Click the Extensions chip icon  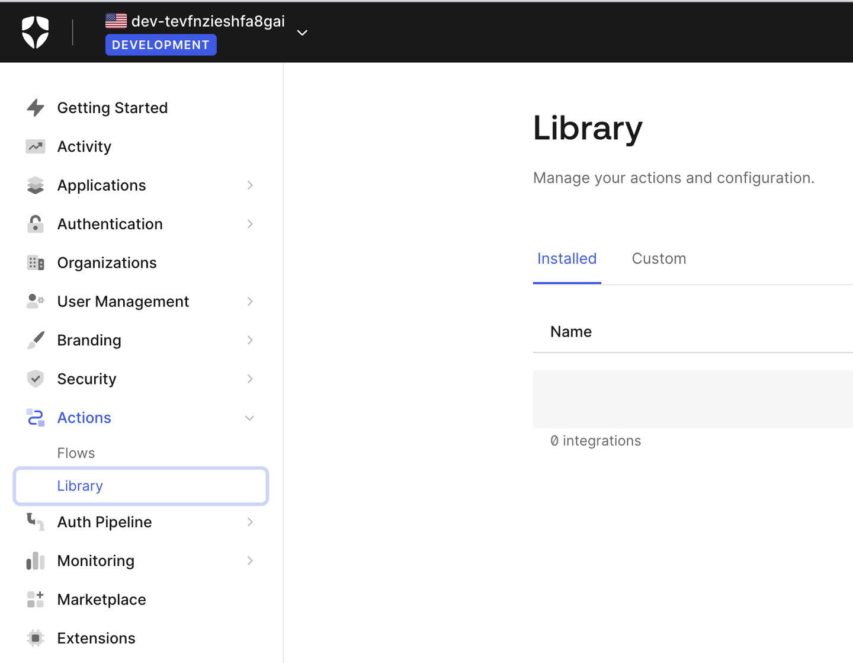point(36,638)
